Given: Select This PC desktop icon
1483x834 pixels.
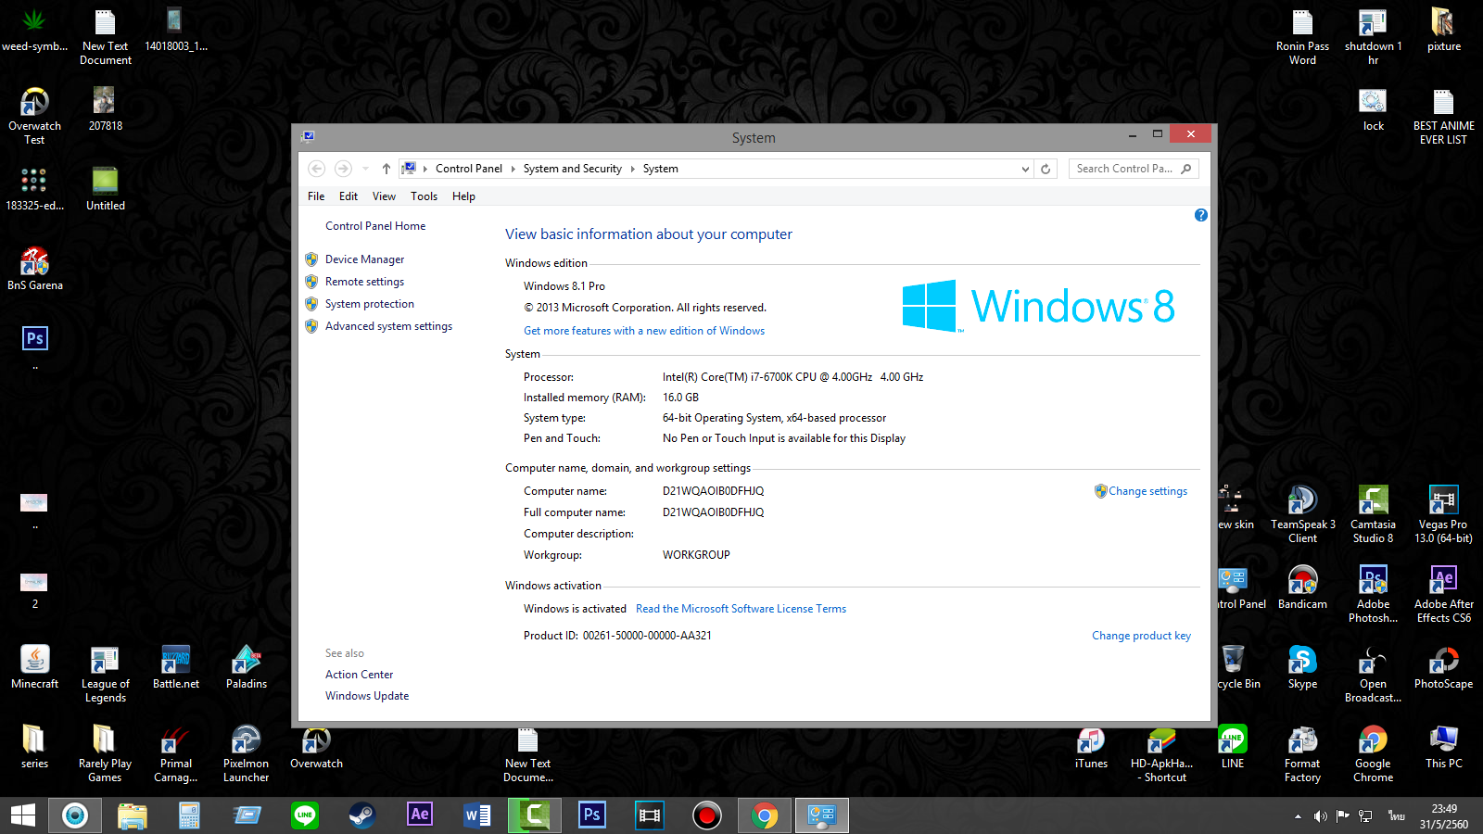Looking at the screenshot, I should pyautogui.click(x=1443, y=748).
